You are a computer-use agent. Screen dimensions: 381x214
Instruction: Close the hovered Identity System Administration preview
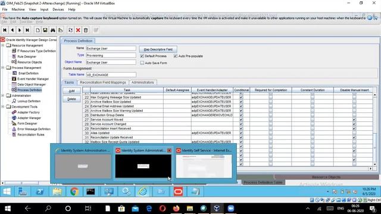169,150
